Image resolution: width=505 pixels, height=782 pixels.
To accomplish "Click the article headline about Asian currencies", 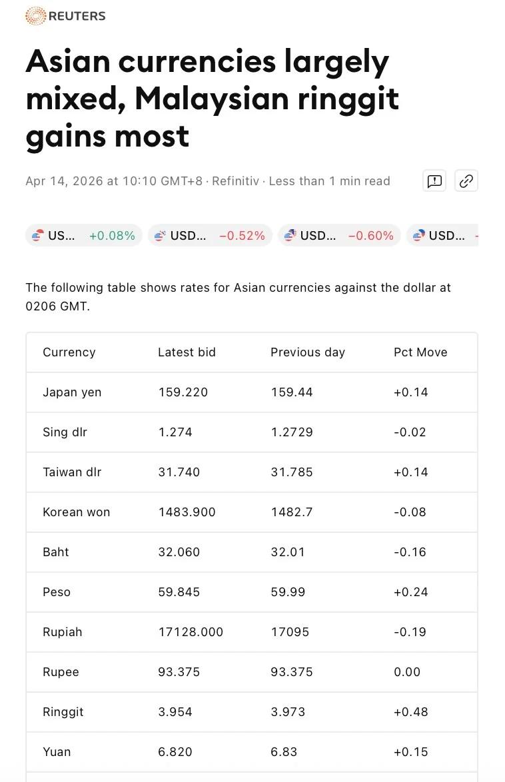I will (x=212, y=98).
